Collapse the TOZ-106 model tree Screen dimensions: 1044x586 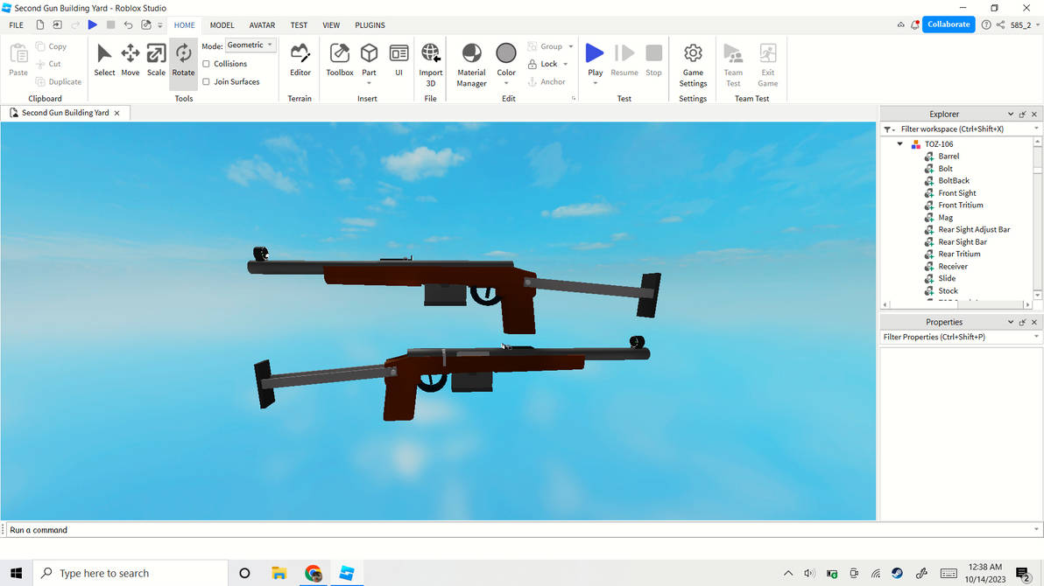click(x=899, y=144)
